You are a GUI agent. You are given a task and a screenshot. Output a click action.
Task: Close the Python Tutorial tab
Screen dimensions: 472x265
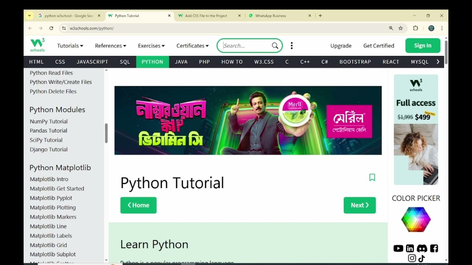[169, 16]
